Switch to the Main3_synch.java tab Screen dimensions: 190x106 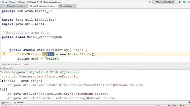click(17, 6)
